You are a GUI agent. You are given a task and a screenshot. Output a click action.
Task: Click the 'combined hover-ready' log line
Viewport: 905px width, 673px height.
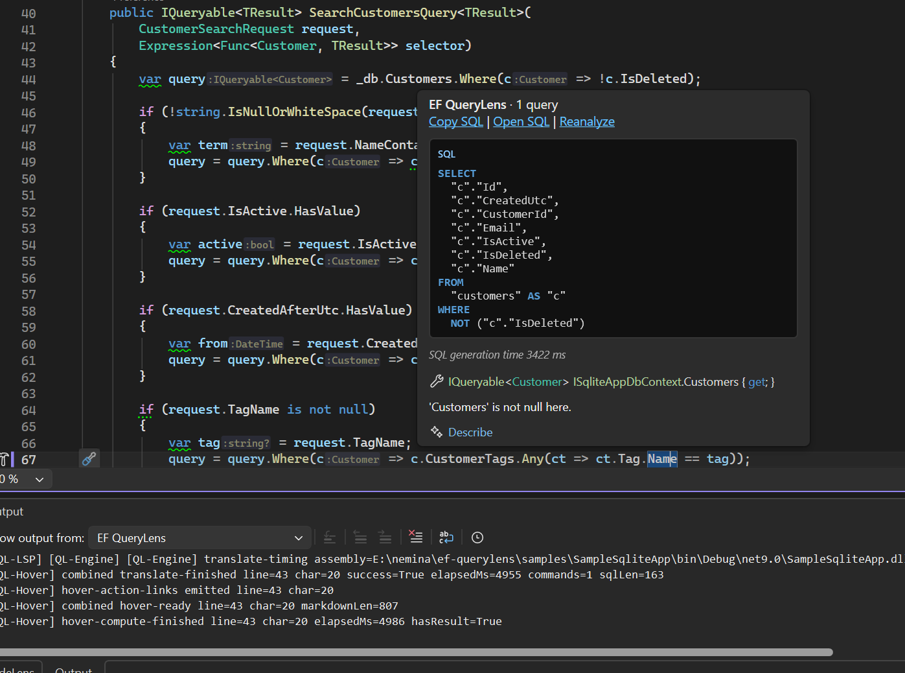pos(199,606)
